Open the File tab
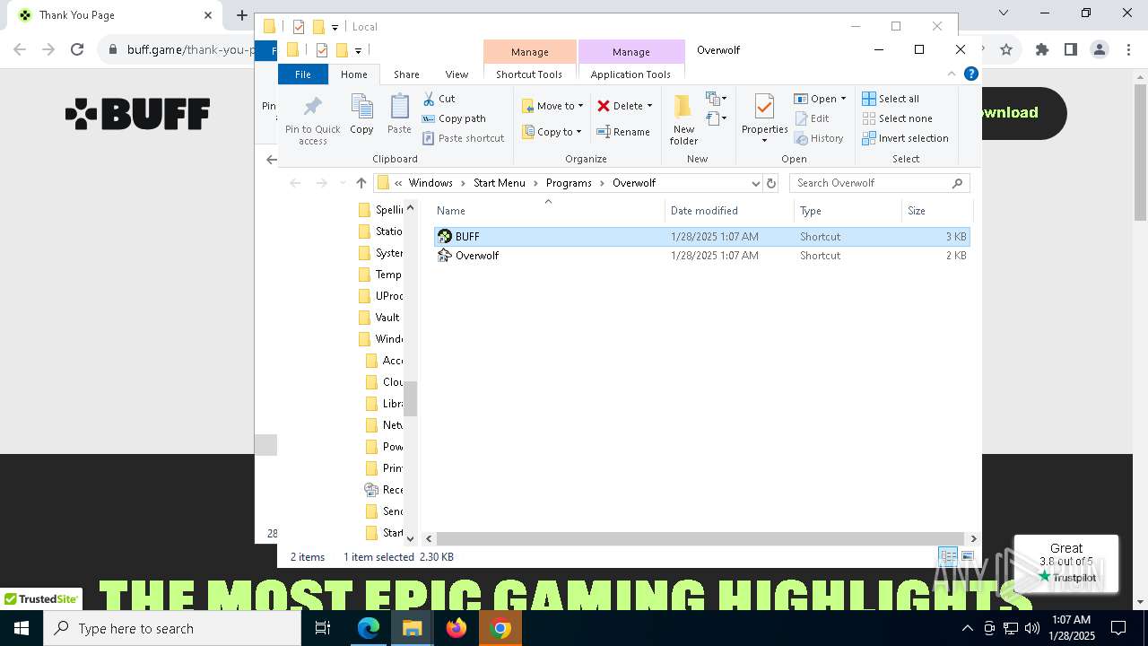The width and height of the screenshot is (1148, 646). point(303,74)
